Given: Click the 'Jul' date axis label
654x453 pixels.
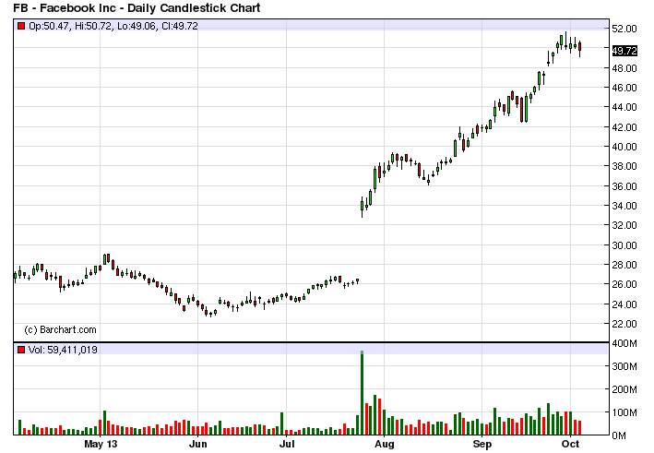Looking at the screenshot, I should click(287, 444).
